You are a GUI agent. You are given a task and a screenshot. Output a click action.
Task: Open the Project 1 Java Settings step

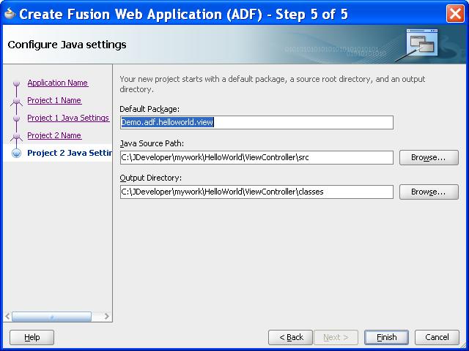(68, 118)
